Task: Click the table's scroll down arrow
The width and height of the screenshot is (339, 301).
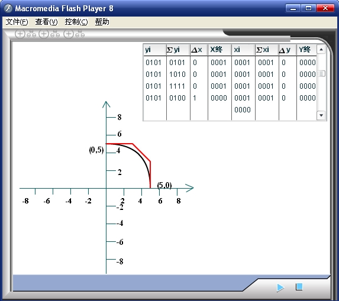Action: click(x=321, y=115)
